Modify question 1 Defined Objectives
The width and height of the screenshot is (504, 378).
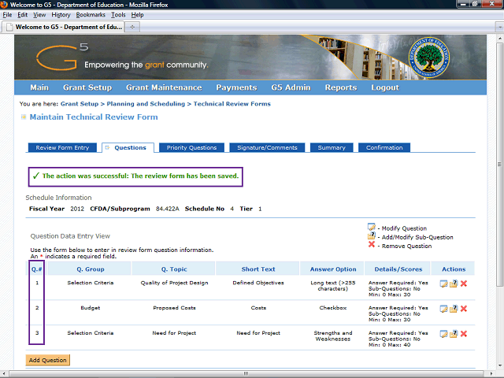click(x=443, y=283)
